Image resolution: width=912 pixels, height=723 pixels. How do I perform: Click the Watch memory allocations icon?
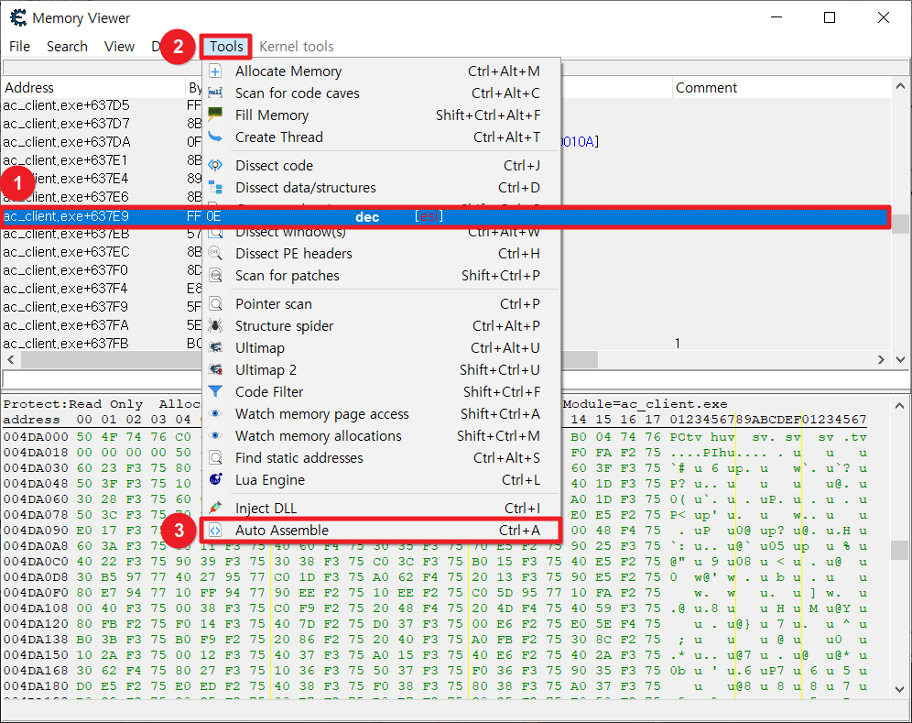point(215,435)
